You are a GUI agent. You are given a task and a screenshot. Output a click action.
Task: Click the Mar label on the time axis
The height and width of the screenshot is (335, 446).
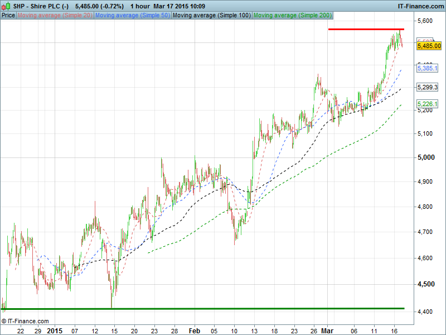(327, 331)
